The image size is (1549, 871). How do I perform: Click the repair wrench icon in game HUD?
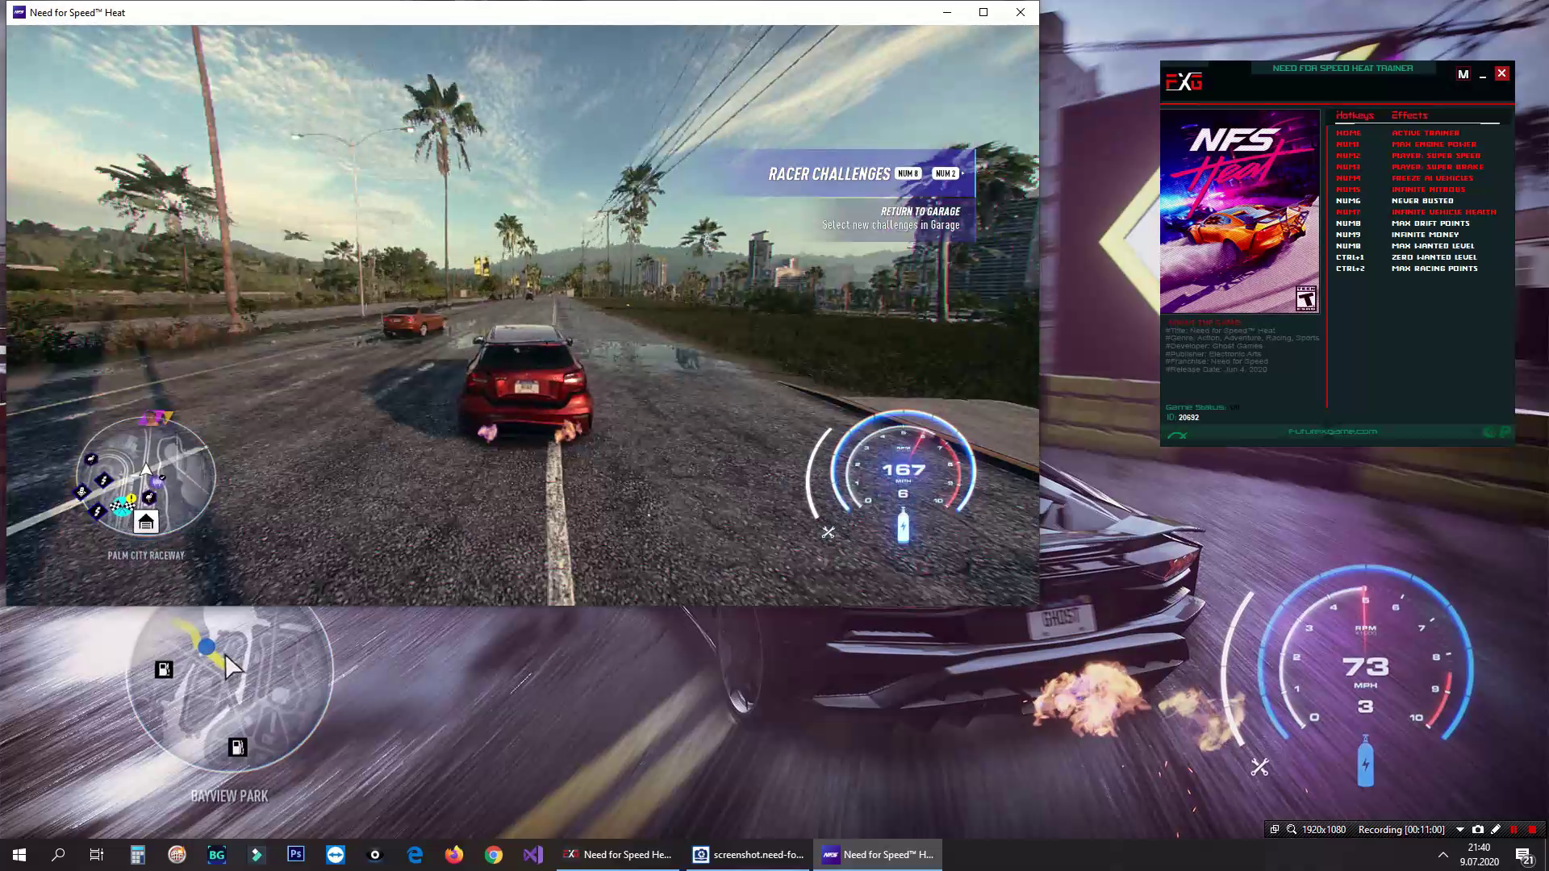(x=828, y=532)
